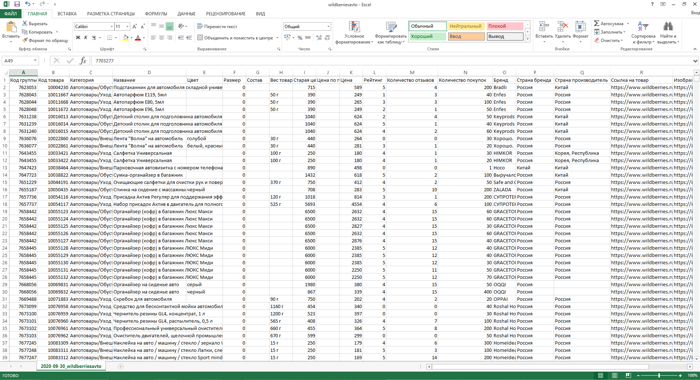
Task: Click the increase decimal icon
Action: 319,38
